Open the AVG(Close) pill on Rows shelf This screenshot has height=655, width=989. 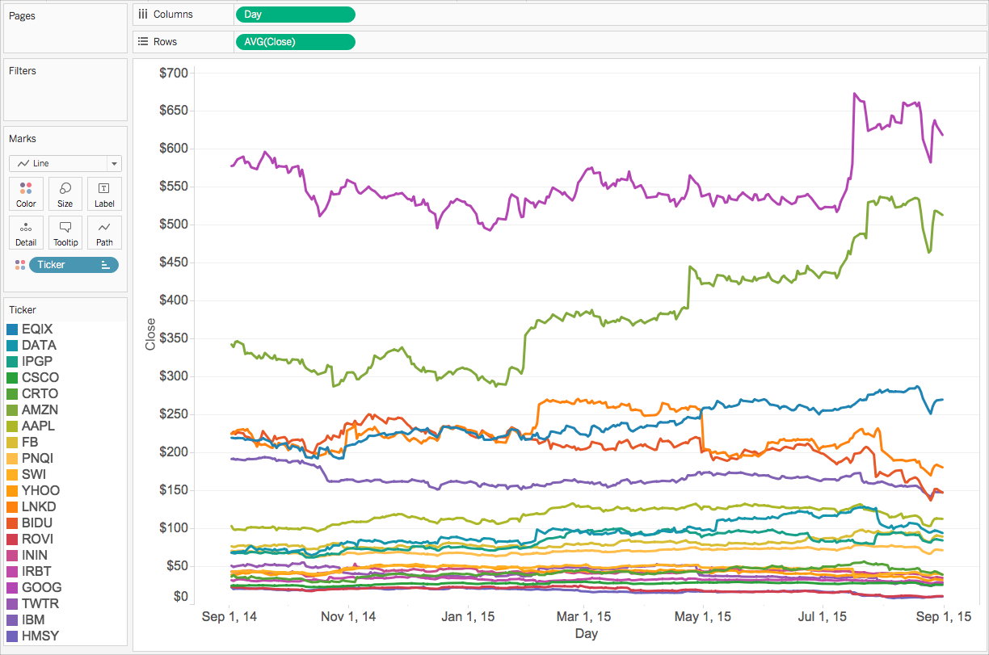pos(295,42)
